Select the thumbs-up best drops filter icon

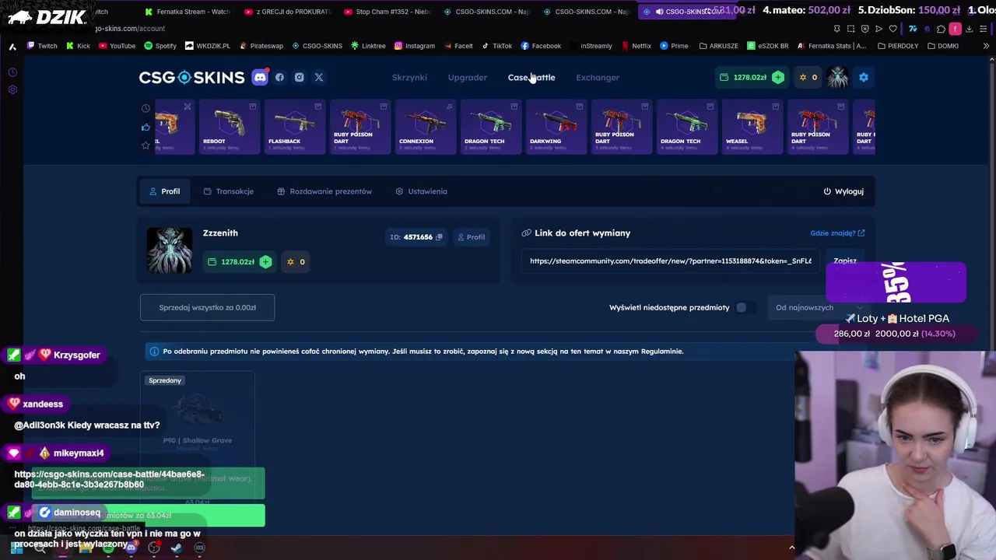(146, 127)
